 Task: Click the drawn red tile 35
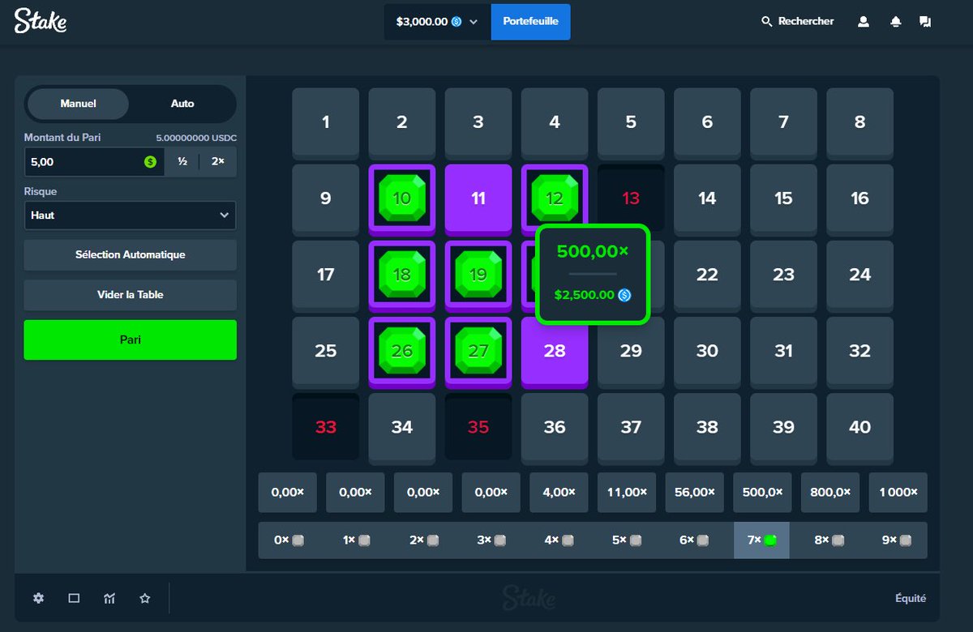pos(478,426)
